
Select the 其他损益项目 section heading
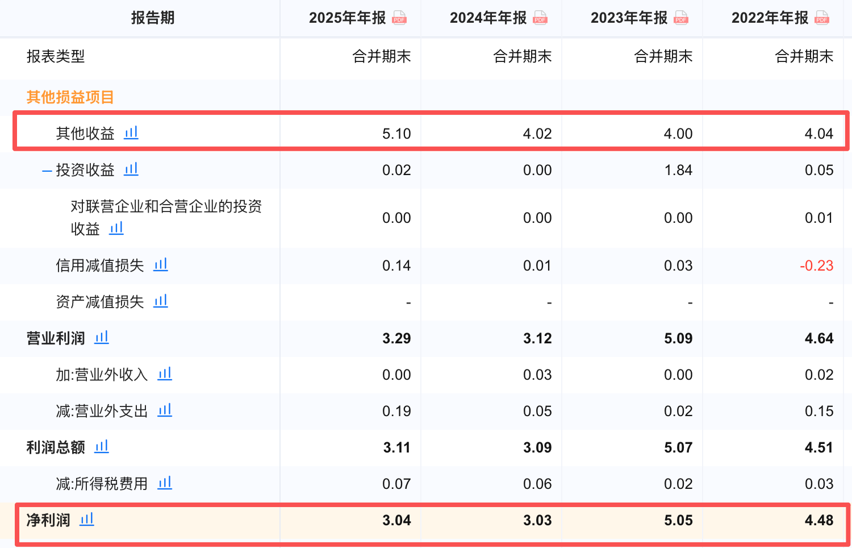[70, 97]
